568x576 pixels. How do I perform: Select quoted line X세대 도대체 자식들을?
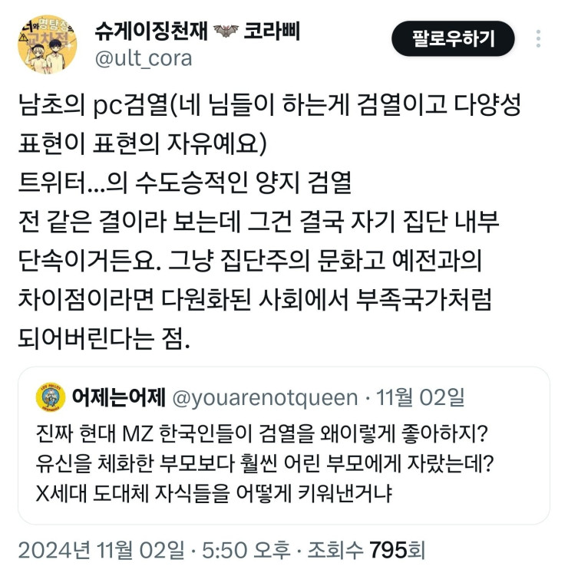click(x=214, y=493)
